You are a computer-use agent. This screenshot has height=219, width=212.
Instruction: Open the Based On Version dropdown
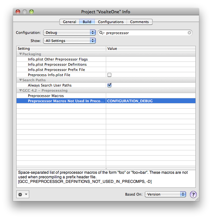click(x=165, y=194)
